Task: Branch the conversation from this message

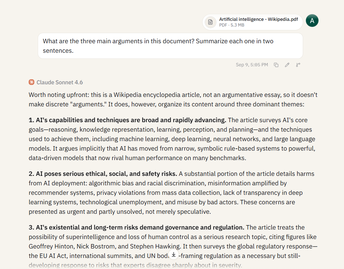Action: point(298,65)
